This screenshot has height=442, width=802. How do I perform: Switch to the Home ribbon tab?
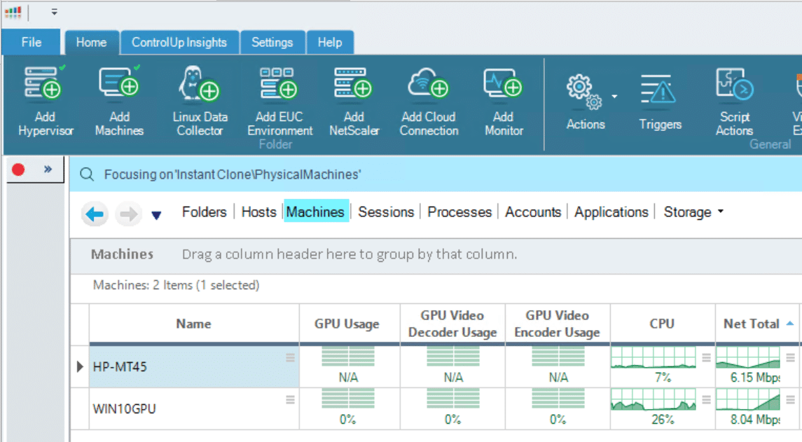[x=92, y=43]
